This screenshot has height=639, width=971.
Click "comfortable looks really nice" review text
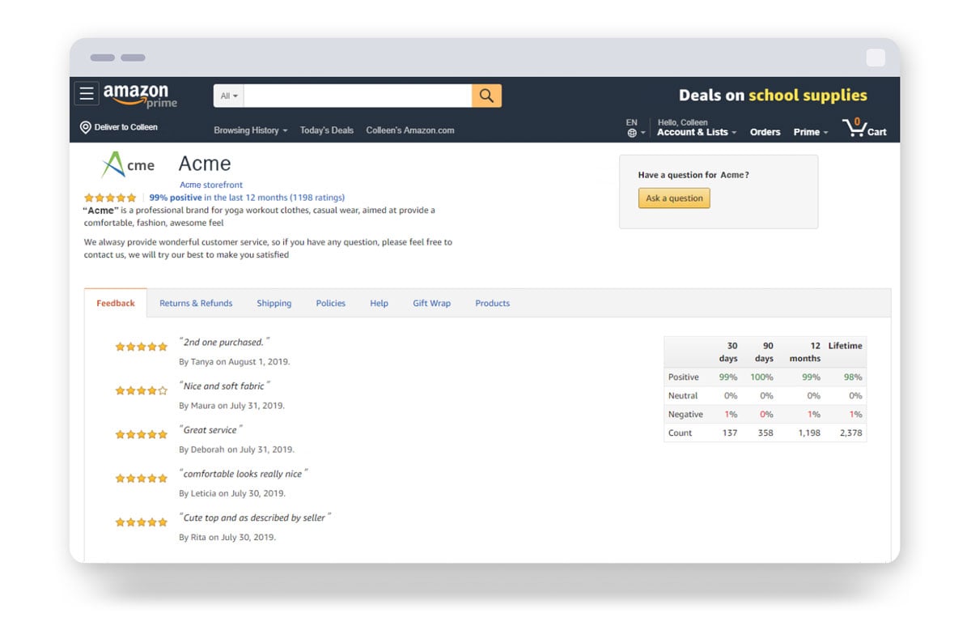pyautogui.click(x=244, y=473)
